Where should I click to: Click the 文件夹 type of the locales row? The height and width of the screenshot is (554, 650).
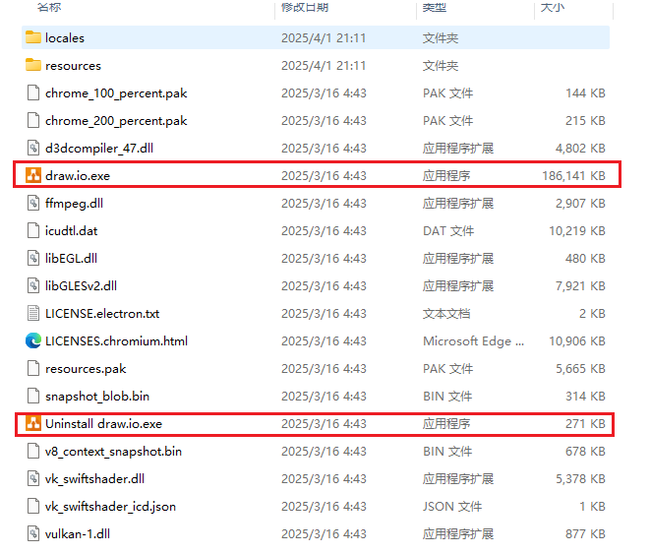pos(441,37)
